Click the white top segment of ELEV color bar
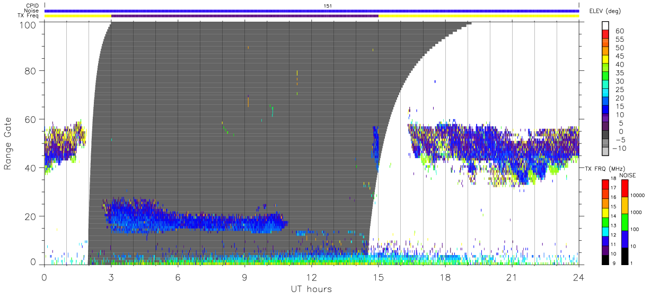 tap(605, 26)
